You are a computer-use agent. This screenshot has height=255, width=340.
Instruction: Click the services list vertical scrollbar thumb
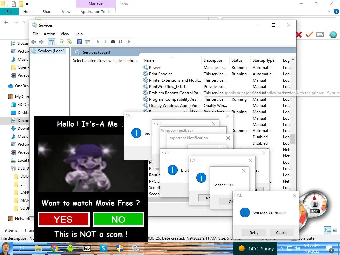[293, 139]
